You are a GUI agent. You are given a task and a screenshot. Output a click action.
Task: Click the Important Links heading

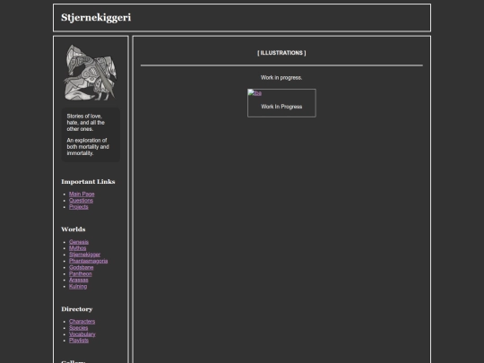pos(88,182)
